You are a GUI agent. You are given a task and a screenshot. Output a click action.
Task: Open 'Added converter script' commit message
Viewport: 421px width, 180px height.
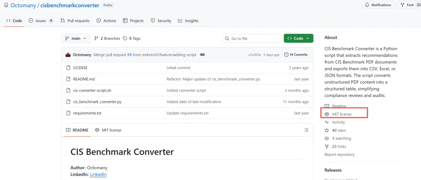[186, 90]
